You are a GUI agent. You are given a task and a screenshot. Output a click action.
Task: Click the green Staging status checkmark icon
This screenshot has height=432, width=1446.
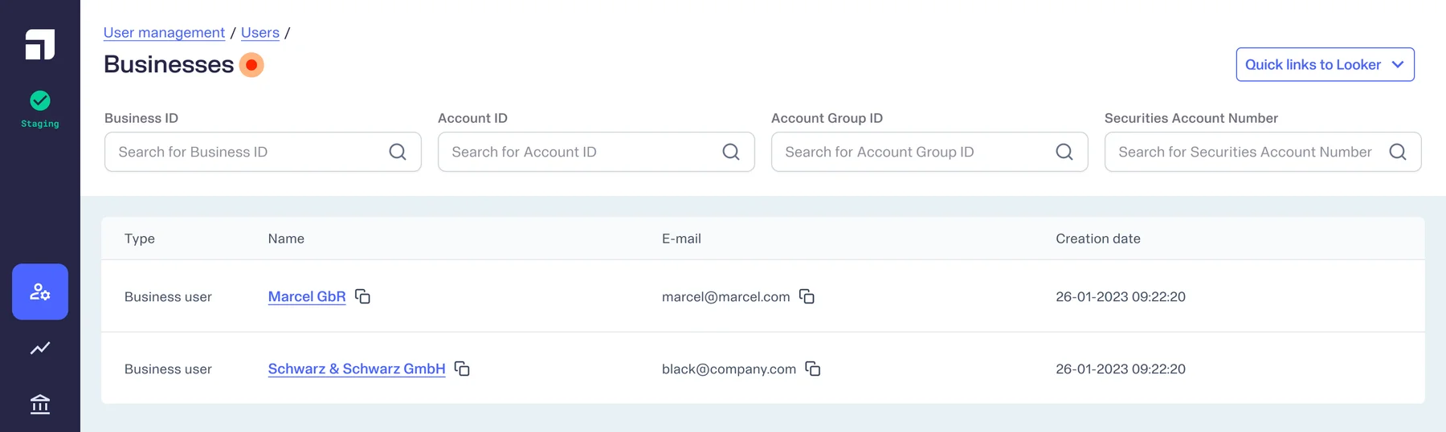pos(40,100)
